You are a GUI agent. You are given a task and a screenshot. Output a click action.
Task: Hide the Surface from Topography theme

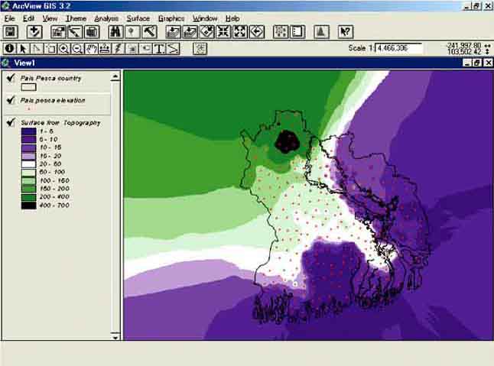(11, 122)
